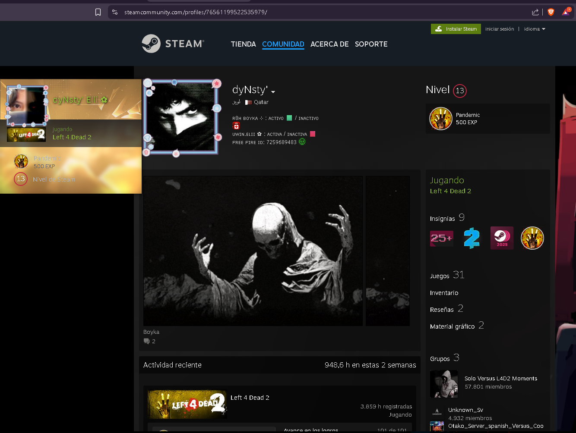Viewport: 576px width, 433px height.
Task: Open the Inventario link
Action: pyautogui.click(x=444, y=293)
